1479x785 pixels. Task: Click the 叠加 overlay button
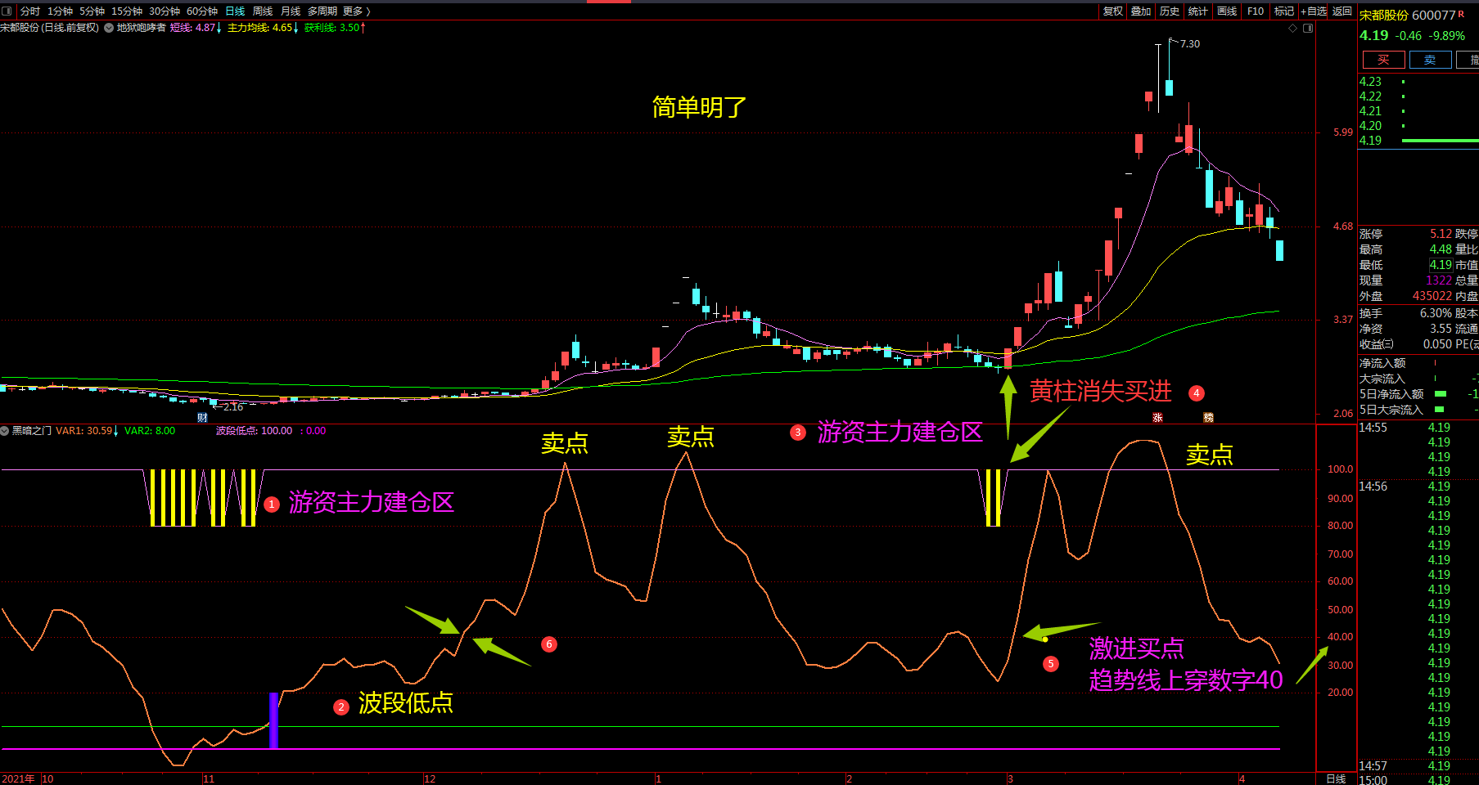click(x=1141, y=11)
